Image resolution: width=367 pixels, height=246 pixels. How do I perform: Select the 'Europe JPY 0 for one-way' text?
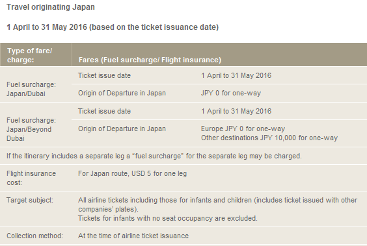[x=243, y=129]
